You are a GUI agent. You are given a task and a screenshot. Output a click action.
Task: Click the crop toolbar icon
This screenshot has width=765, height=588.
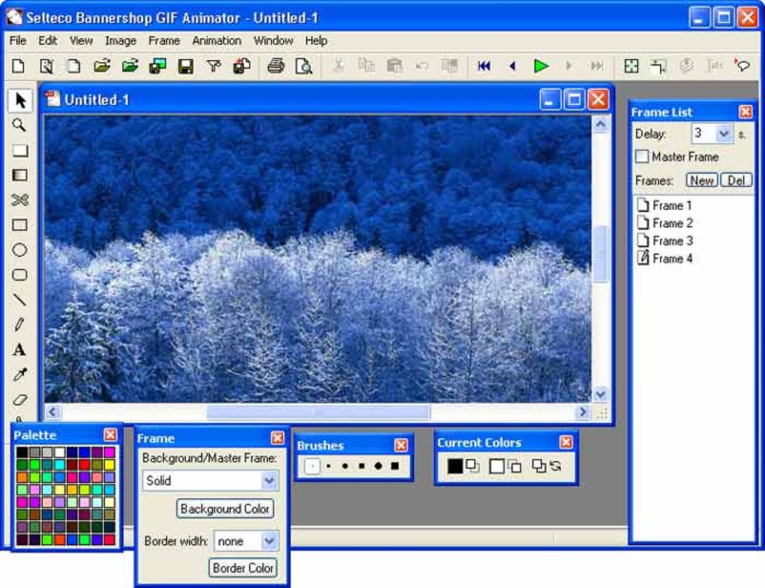click(x=658, y=66)
